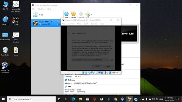Open the Devices menu in the Ubuntu VM window

tap(94, 24)
